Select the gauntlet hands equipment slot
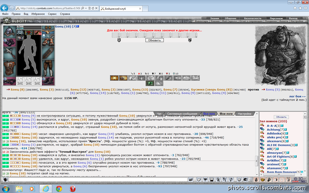Image resolution: width=309 pixels, height=193 pixels. tap(48, 42)
